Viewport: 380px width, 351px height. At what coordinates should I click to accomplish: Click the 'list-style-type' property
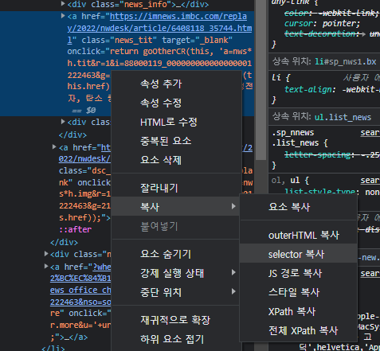319,192
